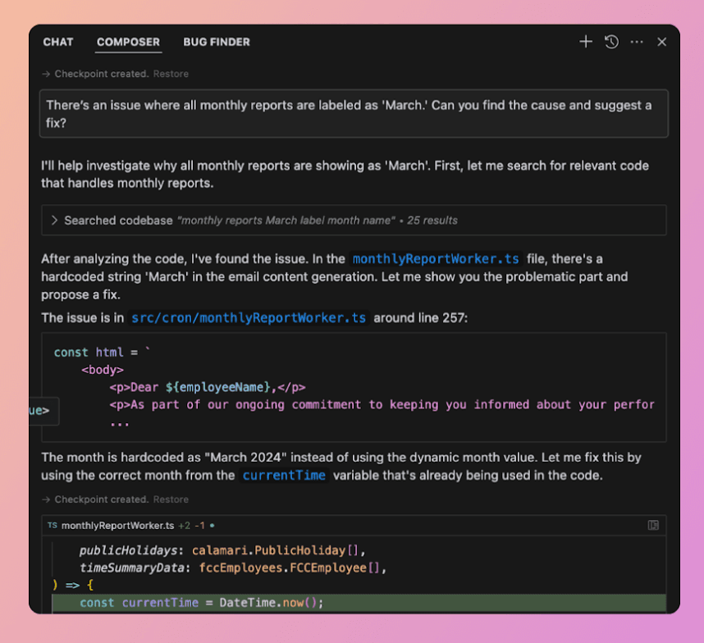Image resolution: width=704 pixels, height=643 pixels.
Task: Open the more options ellipsis menu
Action: 636,42
